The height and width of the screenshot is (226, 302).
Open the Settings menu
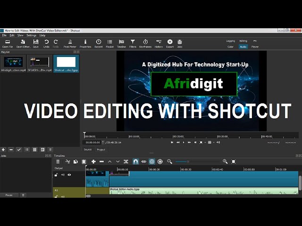[x=32, y=35]
